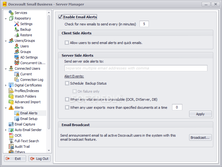Click the Alert Events label
The image size is (222, 167).
pyautogui.click(x=74, y=76)
